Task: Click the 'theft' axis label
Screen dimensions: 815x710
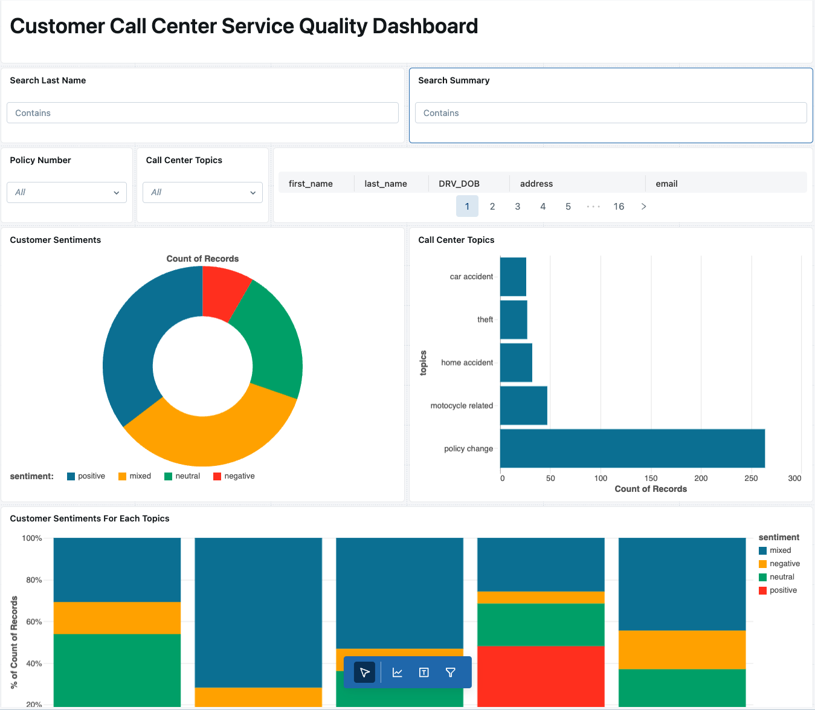Action: pos(485,320)
